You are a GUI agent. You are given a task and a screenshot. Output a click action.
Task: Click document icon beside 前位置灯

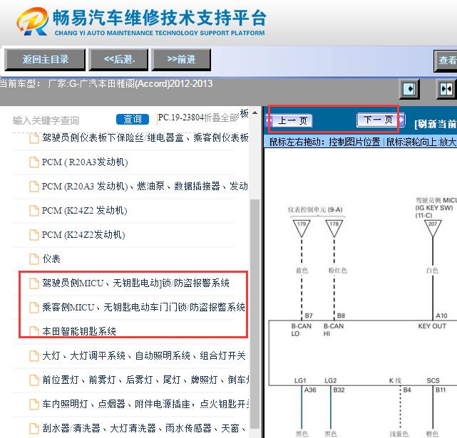34,380
